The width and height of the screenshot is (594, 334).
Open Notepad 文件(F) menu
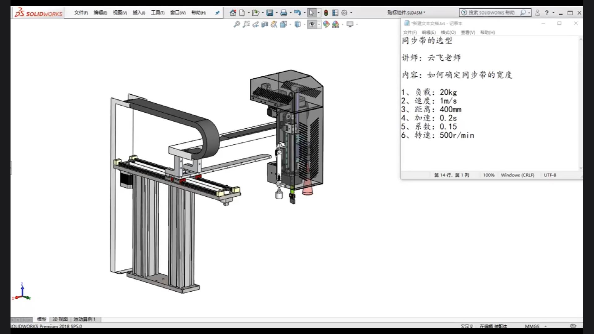(x=410, y=32)
